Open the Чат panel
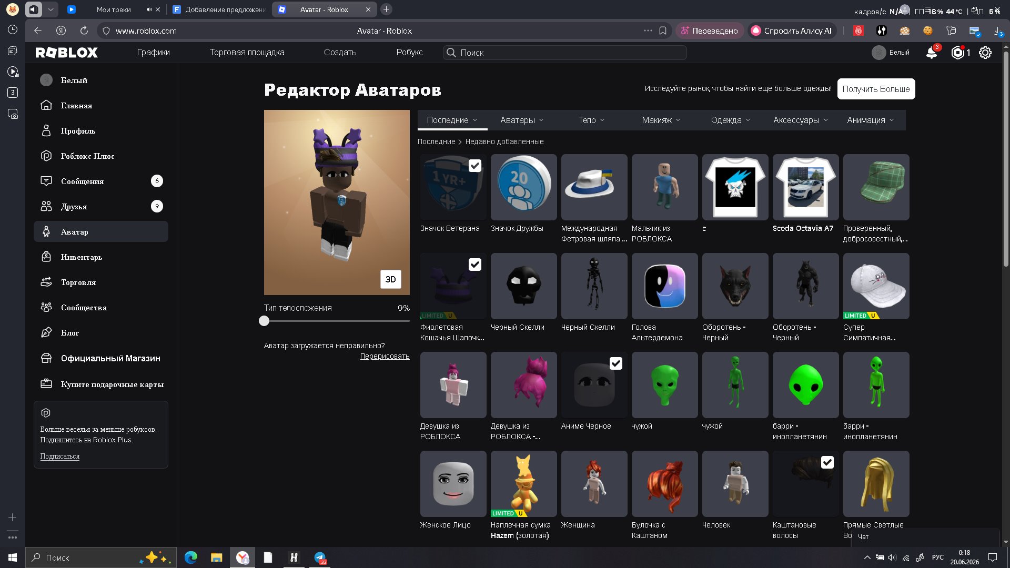This screenshot has height=568, width=1010. coord(926,537)
